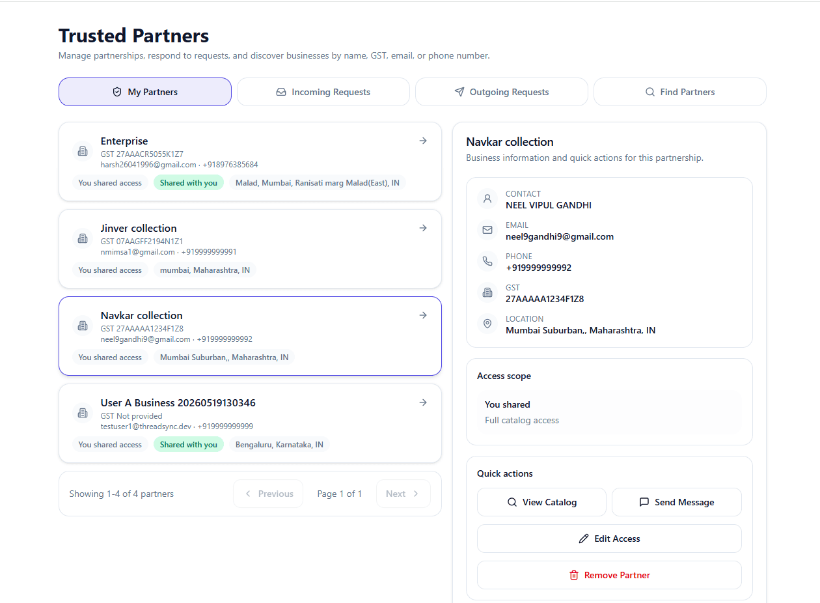
Task: Click the mumbai, Maharashtra, IN location tag
Action: [205, 270]
